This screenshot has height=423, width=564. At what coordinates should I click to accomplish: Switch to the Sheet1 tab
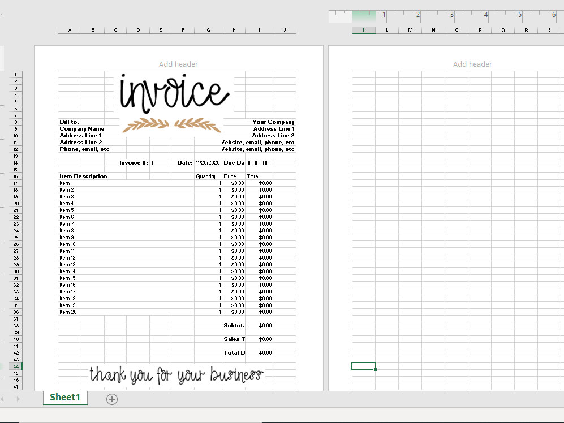[64, 398]
